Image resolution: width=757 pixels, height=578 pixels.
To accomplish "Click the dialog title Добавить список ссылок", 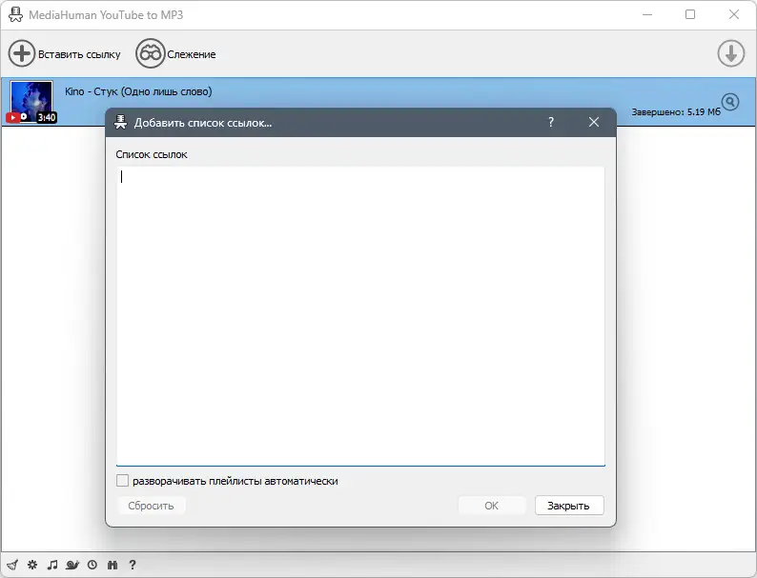I will click(x=203, y=123).
